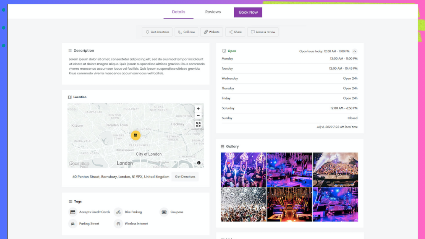Click the Monday hours row
The image size is (425, 239).
(x=289, y=59)
